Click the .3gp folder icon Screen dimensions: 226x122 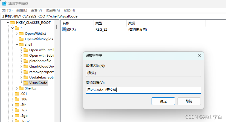tap(17, 116)
